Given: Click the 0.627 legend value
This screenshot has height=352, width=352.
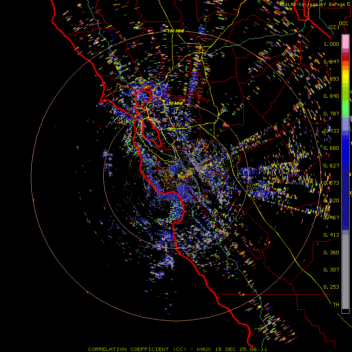Looking at the screenshot, I should click(x=331, y=166).
